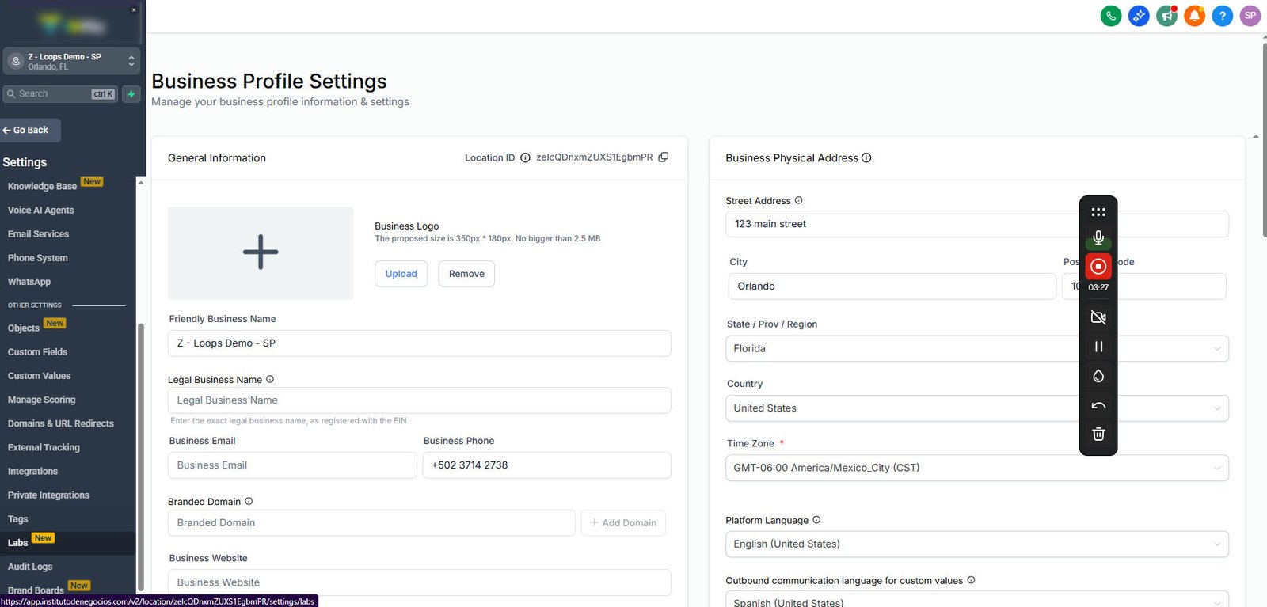
Task: Click the Legal Business Name info icon
Action: coord(270,380)
